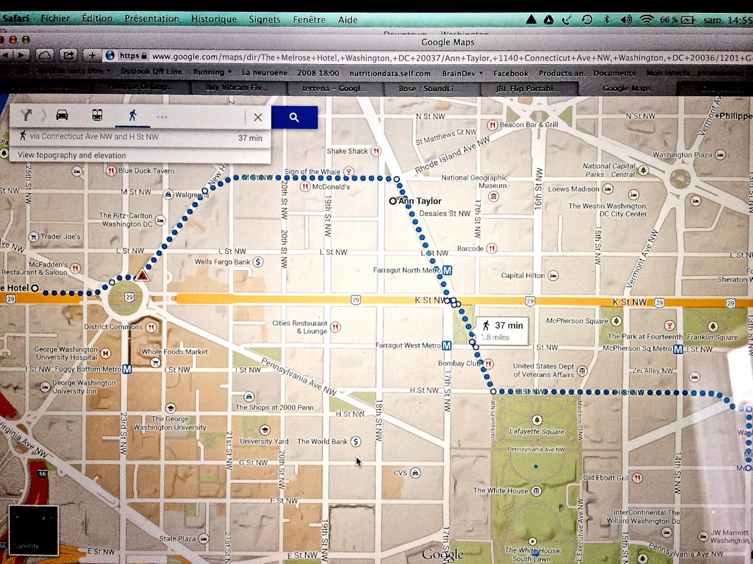753x564 pixels.
Task: Choose the walking travel mode
Action: pyautogui.click(x=132, y=115)
